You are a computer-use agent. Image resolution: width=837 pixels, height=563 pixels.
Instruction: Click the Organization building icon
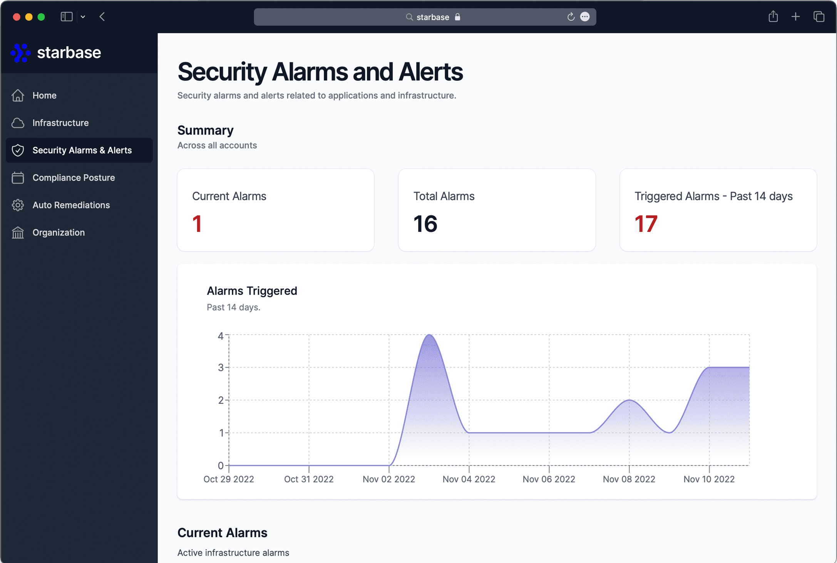pos(18,233)
